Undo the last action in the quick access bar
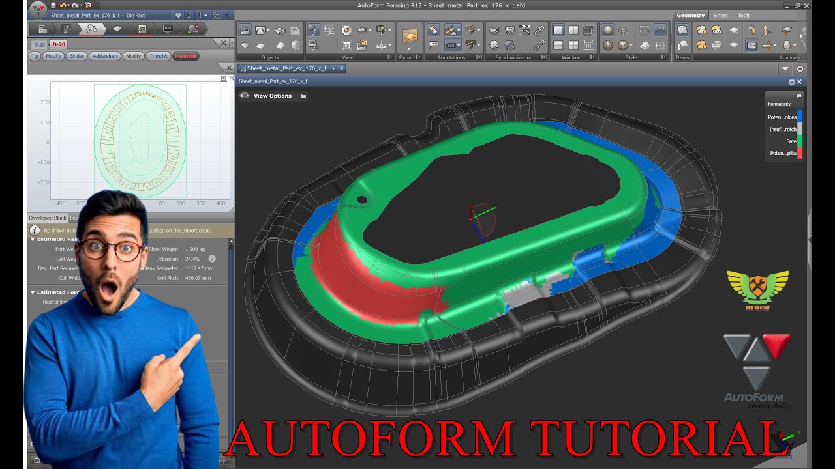This screenshot has height=469, width=835. (x=64, y=5)
